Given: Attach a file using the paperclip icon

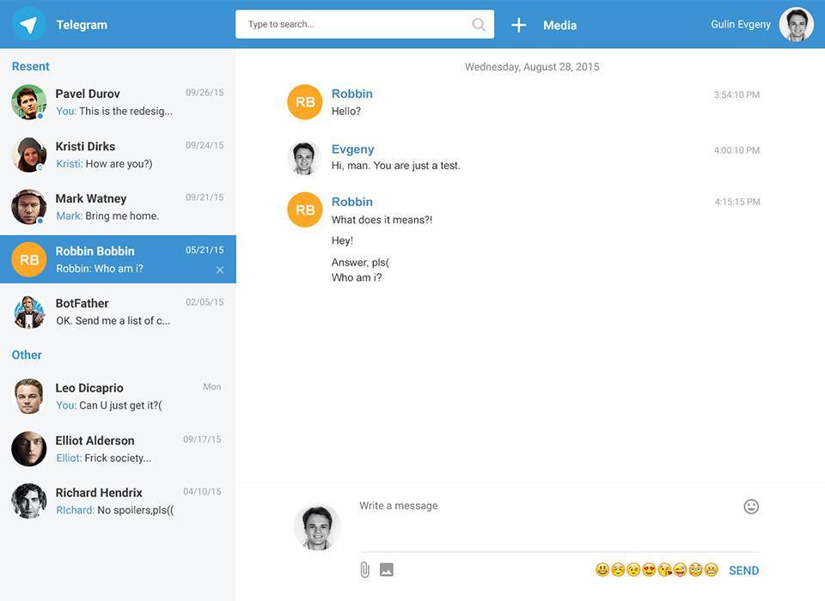Looking at the screenshot, I should click(x=364, y=570).
